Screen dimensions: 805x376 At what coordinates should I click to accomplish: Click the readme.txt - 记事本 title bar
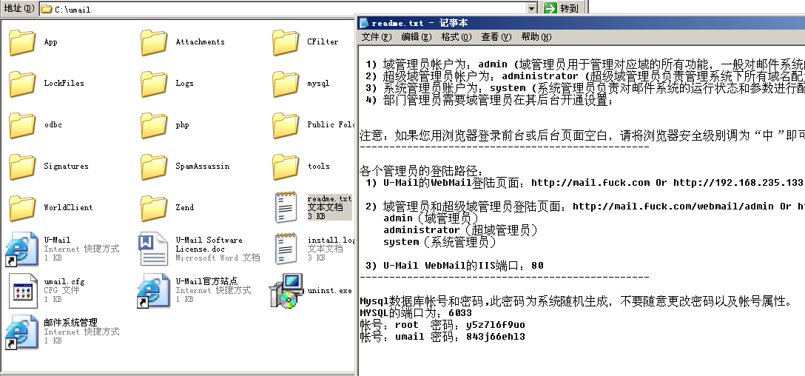tap(581, 23)
